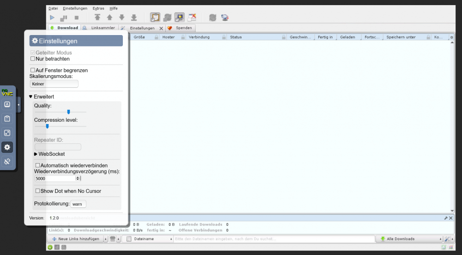Click the table column settings gear icon
462x255 pixels.
(452, 37)
